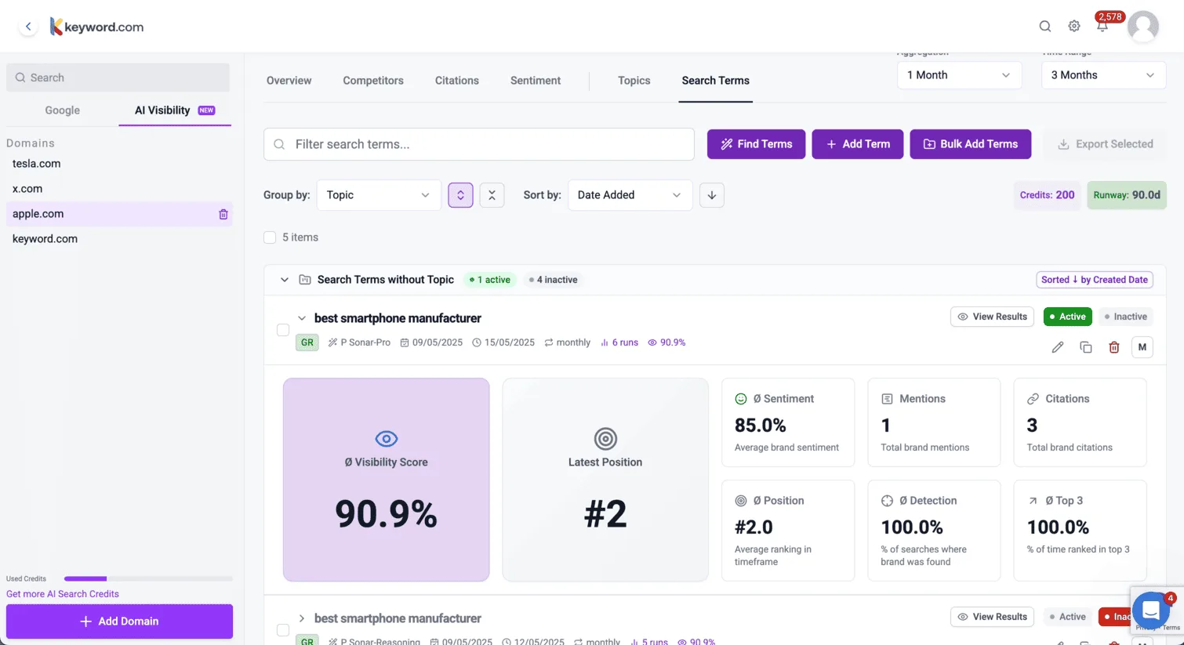Open the M model badge on the term
This screenshot has height=645, width=1184.
(x=1142, y=346)
